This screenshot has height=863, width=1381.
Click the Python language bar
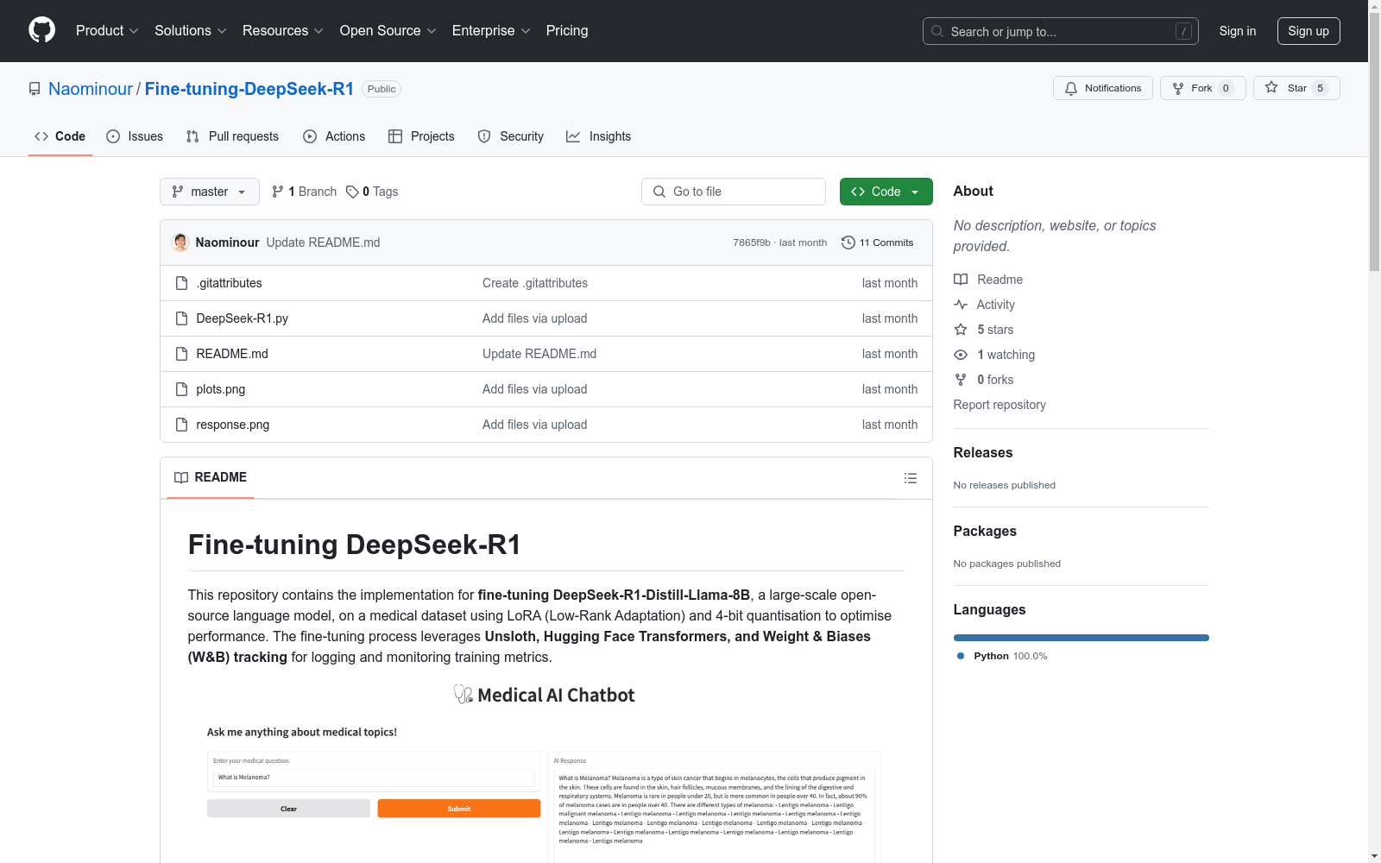coord(1081,638)
